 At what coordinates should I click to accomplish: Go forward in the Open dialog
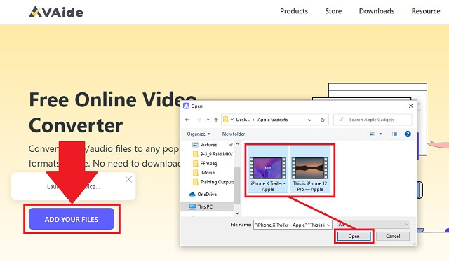pyautogui.click(x=199, y=120)
